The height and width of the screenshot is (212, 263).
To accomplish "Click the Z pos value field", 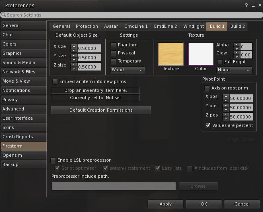I will [241, 117].
